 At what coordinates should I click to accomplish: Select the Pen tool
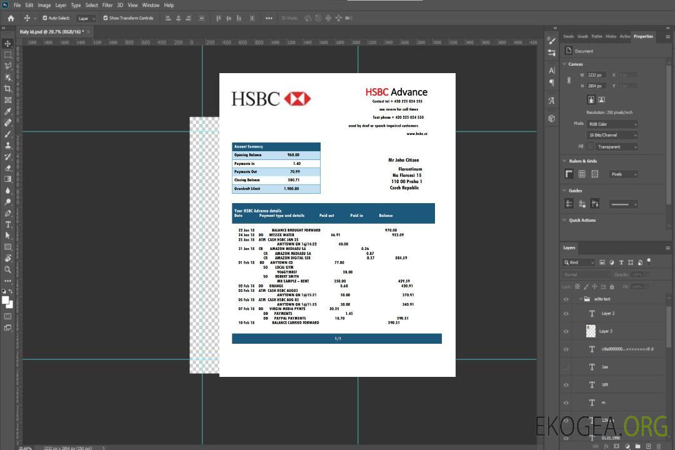point(7,213)
